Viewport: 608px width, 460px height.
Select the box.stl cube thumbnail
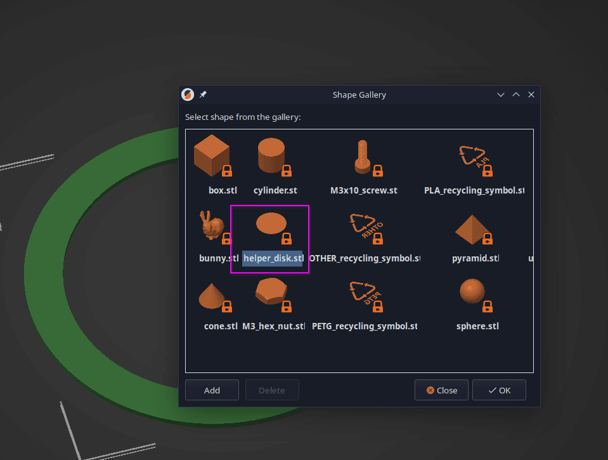[x=212, y=155]
